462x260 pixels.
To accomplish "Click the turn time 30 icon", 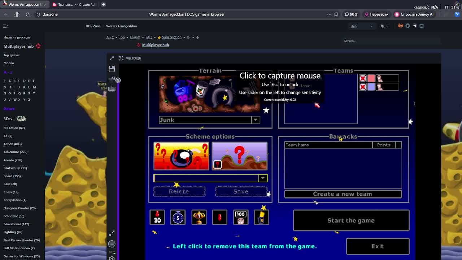I will pyautogui.click(x=157, y=217).
